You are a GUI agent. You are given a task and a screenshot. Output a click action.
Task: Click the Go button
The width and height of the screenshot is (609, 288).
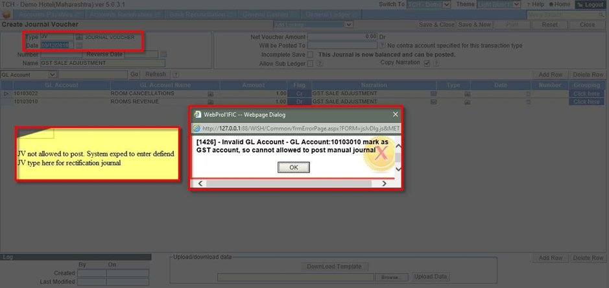click(x=134, y=74)
